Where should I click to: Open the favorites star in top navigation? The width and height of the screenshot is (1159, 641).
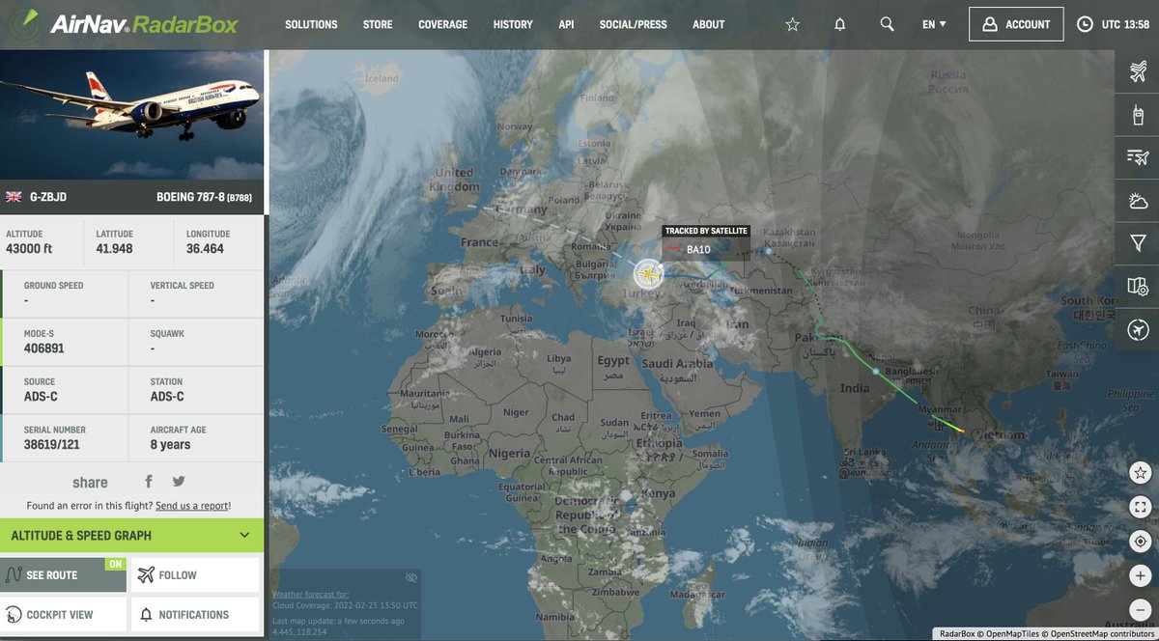(x=793, y=24)
